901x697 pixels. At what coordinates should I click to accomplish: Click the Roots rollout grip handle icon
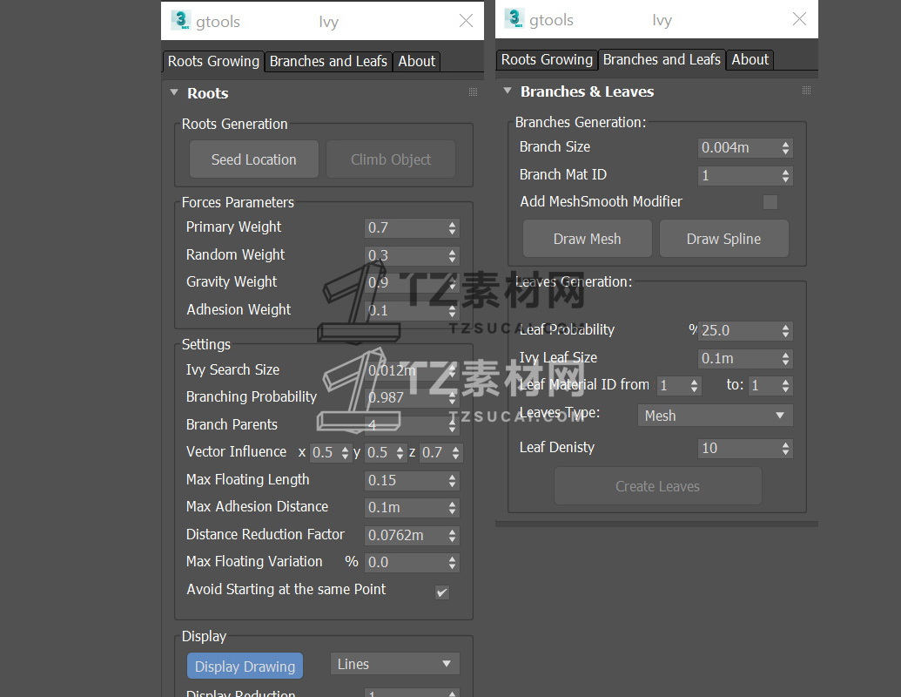tap(473, 92)
